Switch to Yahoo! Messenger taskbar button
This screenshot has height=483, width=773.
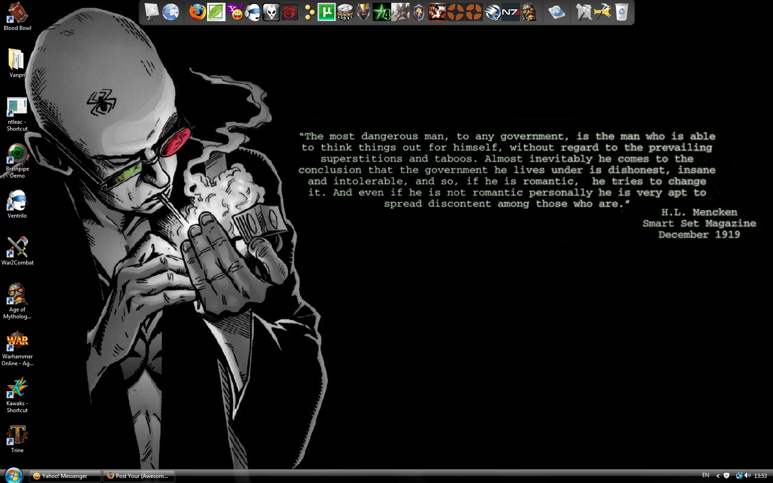65,476
